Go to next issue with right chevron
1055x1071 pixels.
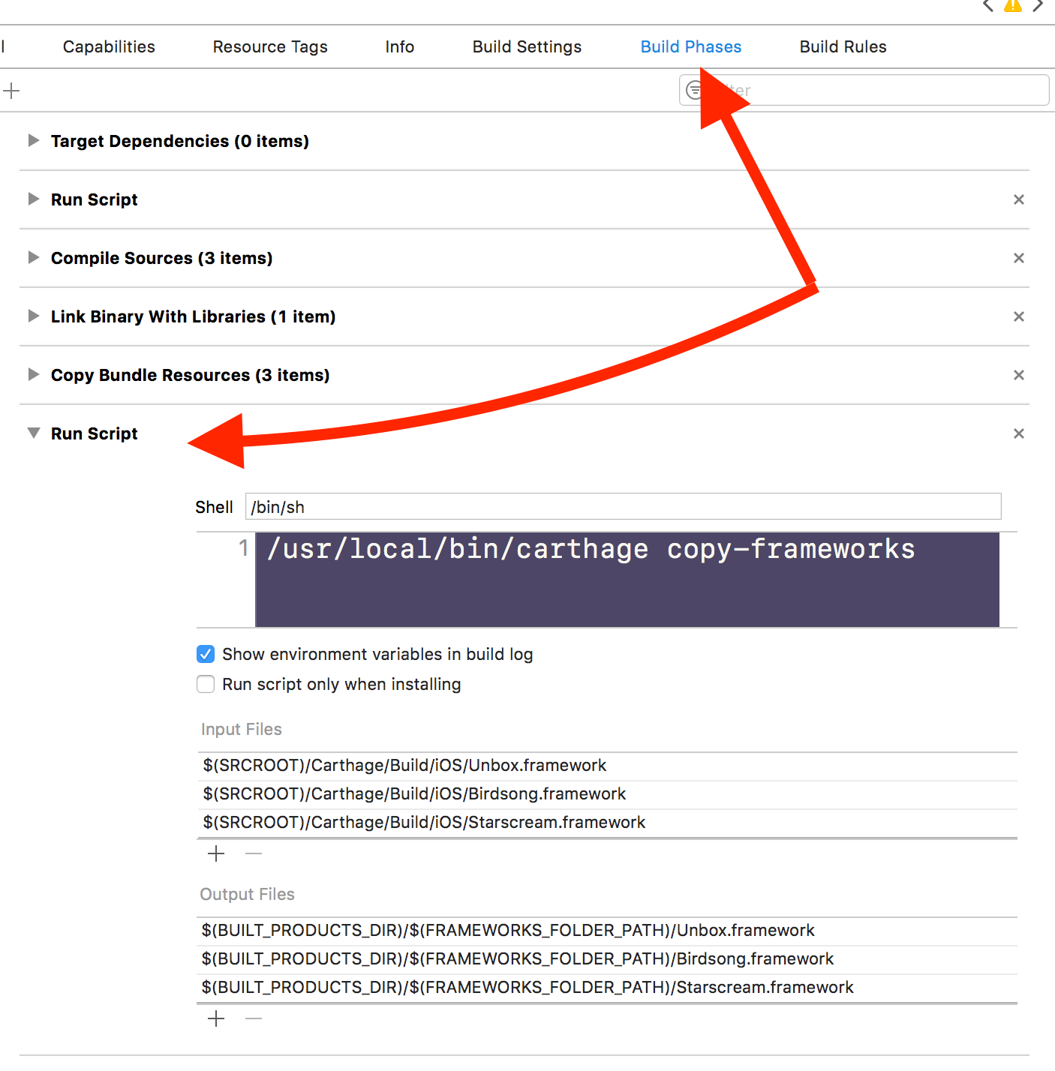(1038, 5)
